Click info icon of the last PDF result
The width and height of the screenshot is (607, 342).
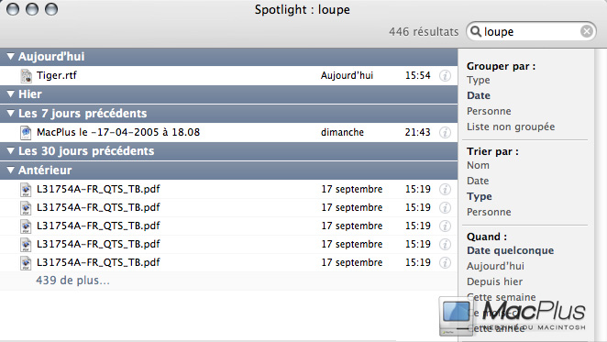pyautogui.click(x=446, y=262)
